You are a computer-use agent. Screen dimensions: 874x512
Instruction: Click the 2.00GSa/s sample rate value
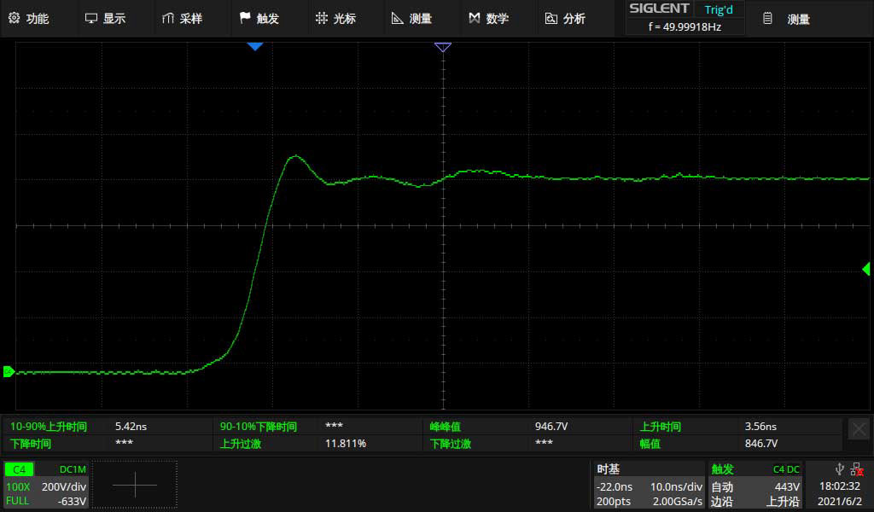[677, 502]
